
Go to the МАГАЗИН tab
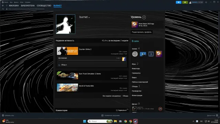14,6
